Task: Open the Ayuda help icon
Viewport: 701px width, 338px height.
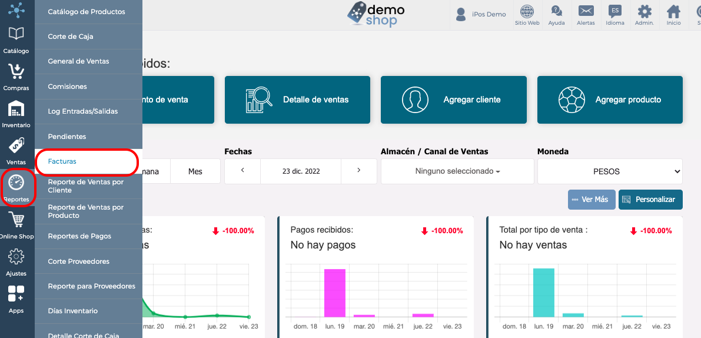Action: click(556, 11)
